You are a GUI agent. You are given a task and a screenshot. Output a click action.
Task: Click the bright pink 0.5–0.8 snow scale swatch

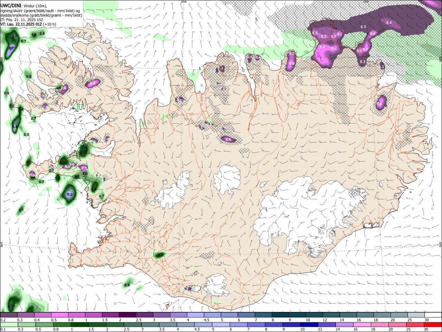point(59,315)
